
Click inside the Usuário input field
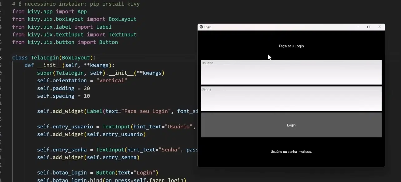click(291, 72)
